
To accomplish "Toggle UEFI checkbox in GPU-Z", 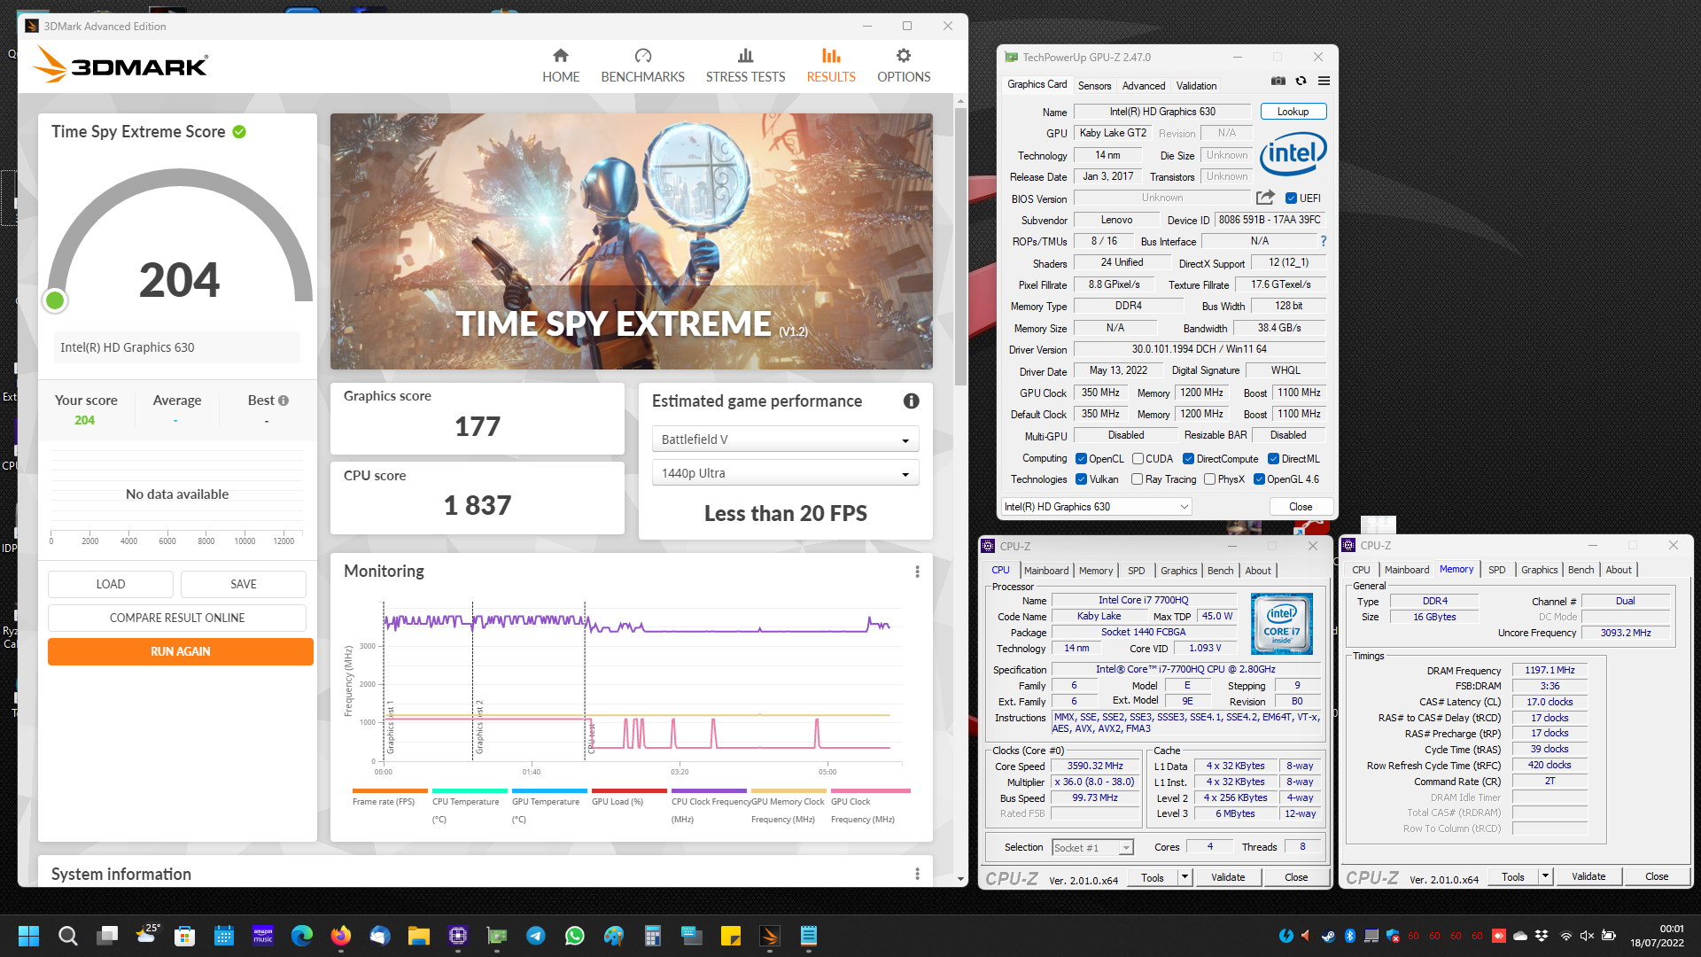I will click(1291, 198).
